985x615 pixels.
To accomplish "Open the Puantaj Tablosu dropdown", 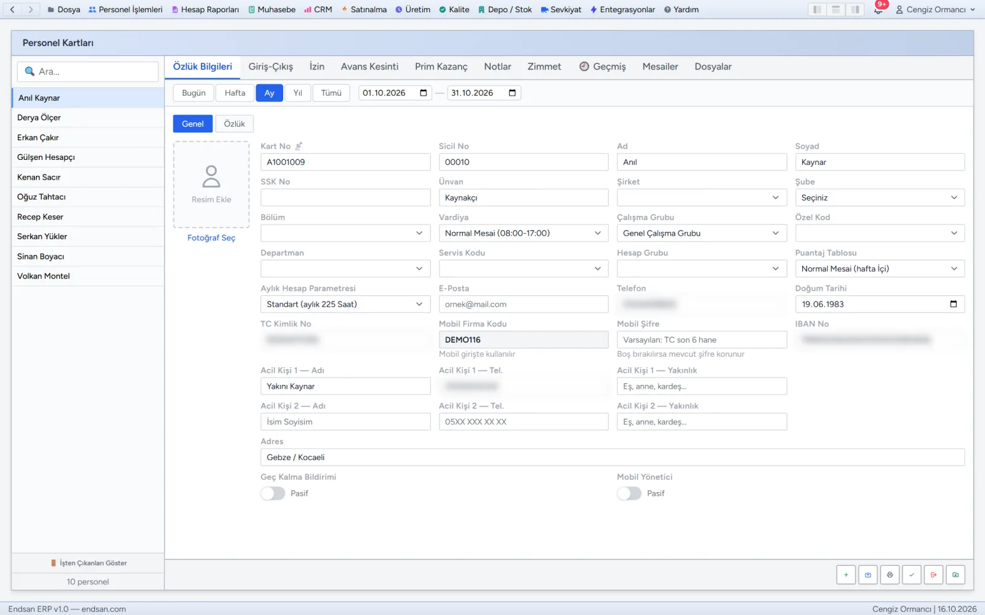I will point(880,269).
